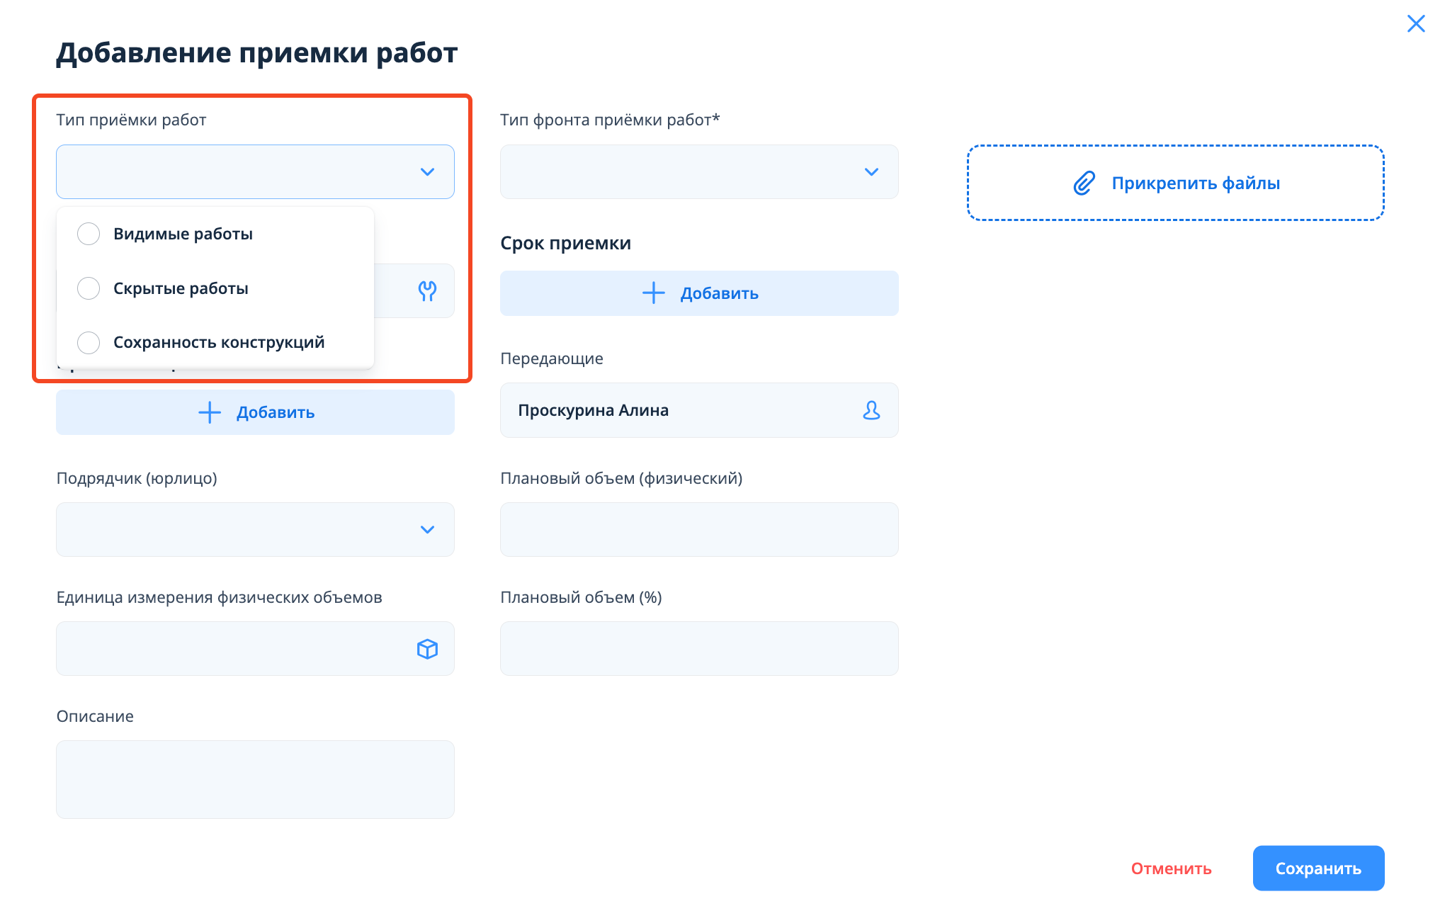1445x911 pixels.
Task: Expand the Подрядчик (юрлицо) dropdown
Action: pyautogui.click(x=255, y=530)
